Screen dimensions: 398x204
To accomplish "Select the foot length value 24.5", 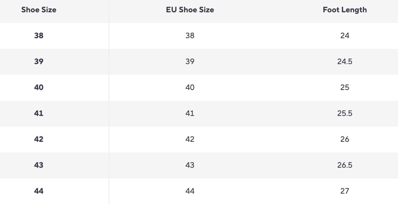I will [x=345, y=62].
